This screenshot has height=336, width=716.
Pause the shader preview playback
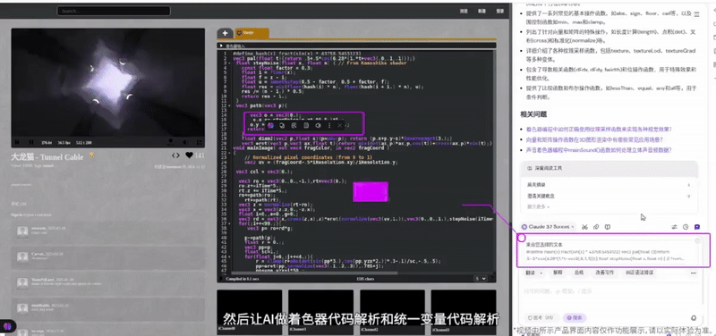31,143
